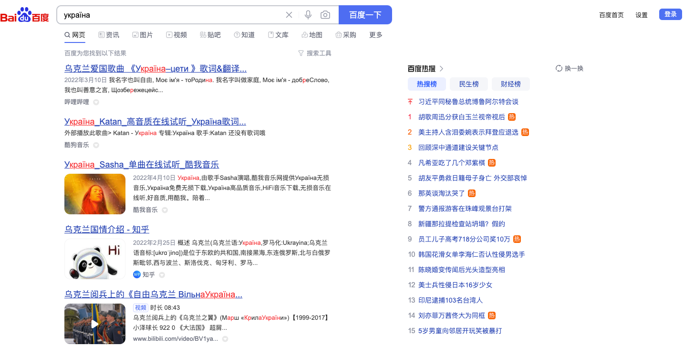Select the 财经榜 tab
Screen dimensions: 684x347
(x=511, y=84)
